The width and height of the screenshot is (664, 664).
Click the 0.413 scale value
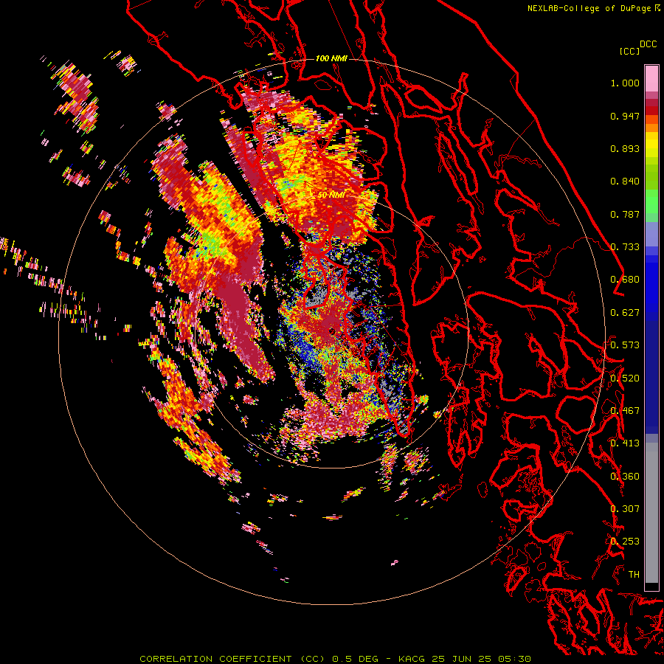click(625, 443)
